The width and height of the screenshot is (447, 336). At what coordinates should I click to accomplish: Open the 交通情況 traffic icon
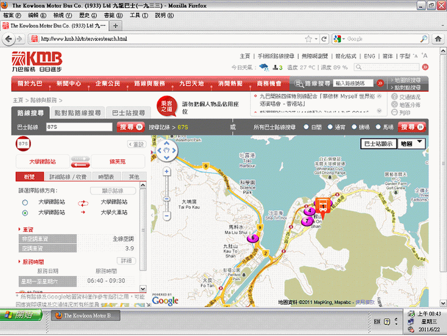click(395, 97)
